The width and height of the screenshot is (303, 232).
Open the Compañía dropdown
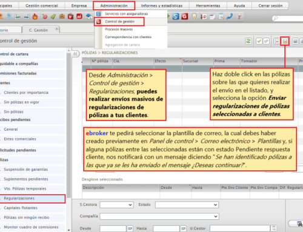(x=159, y=216)
